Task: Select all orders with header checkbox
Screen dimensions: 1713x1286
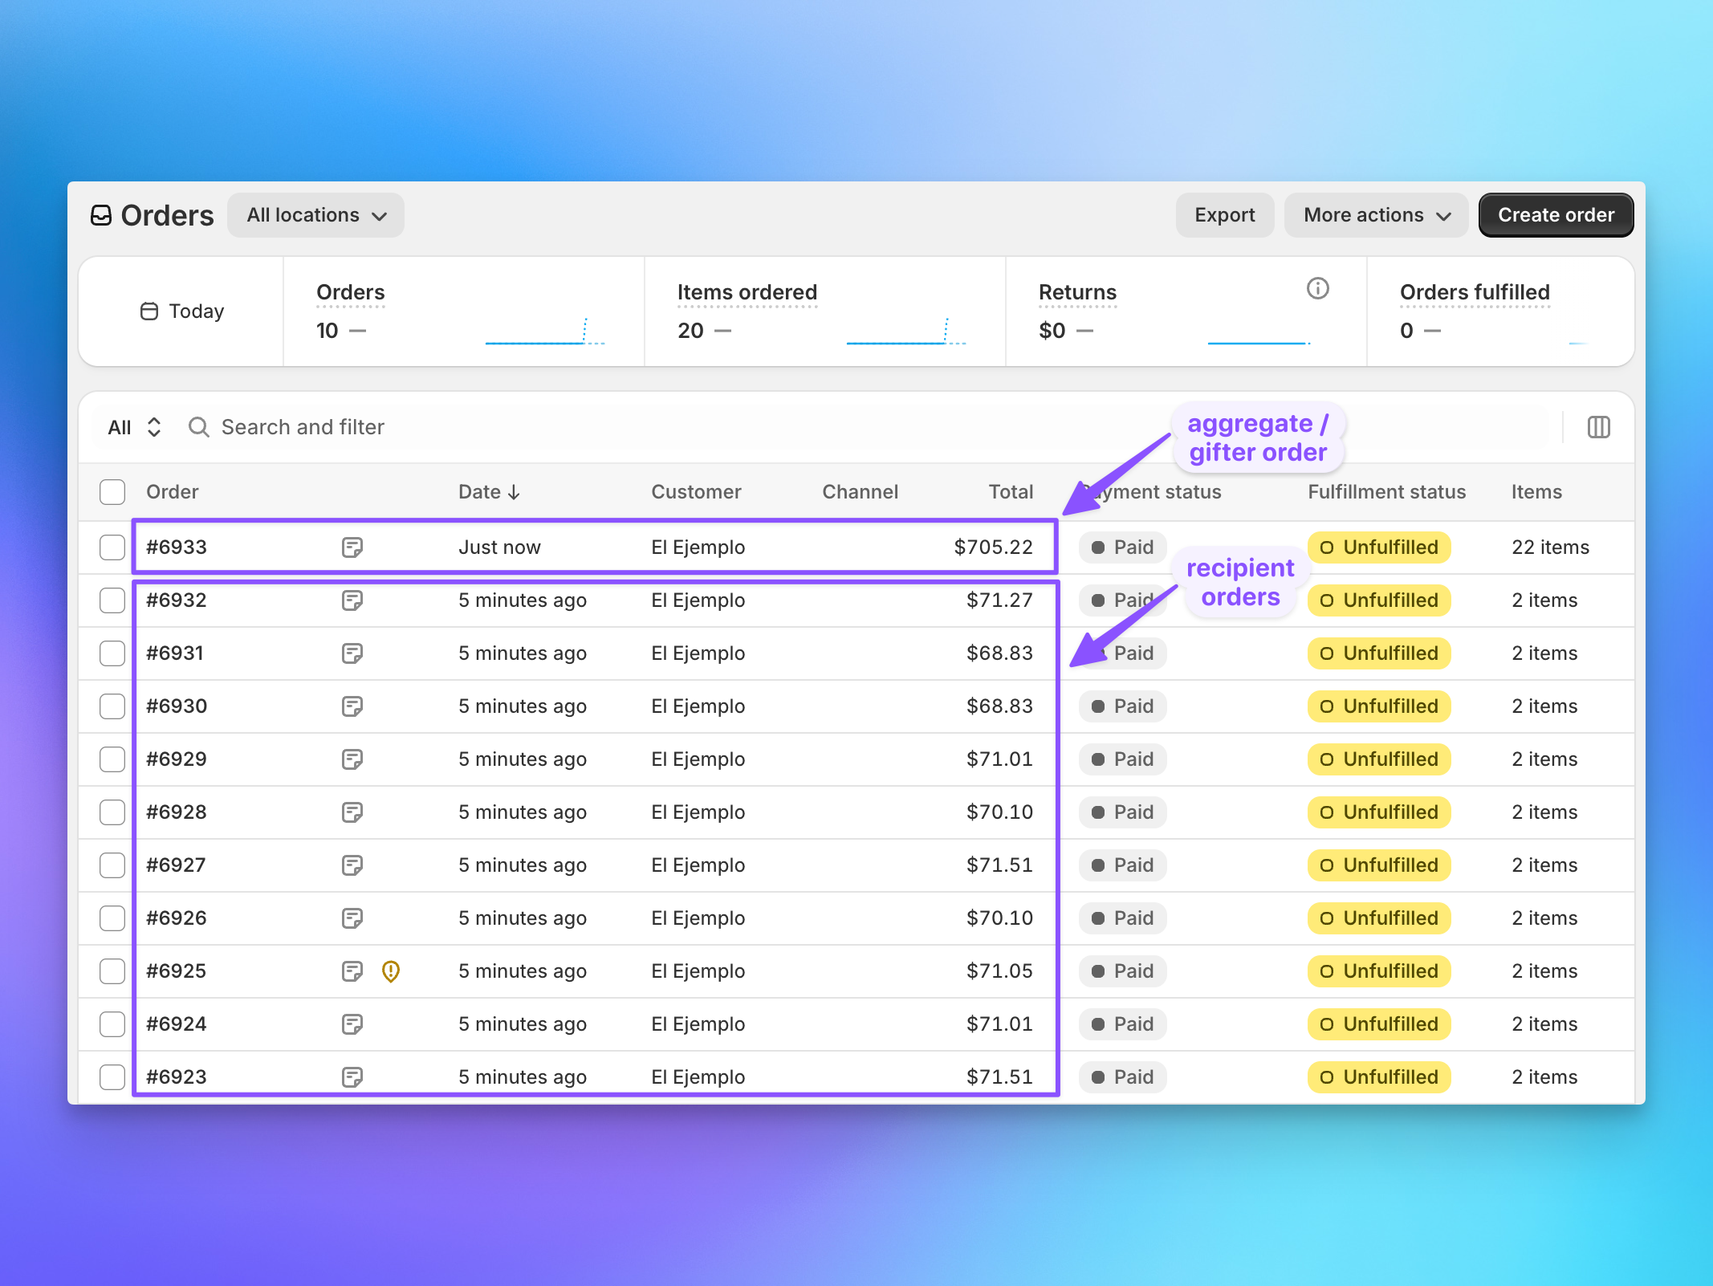Action: pyautogui.click(x=112, y=491)
